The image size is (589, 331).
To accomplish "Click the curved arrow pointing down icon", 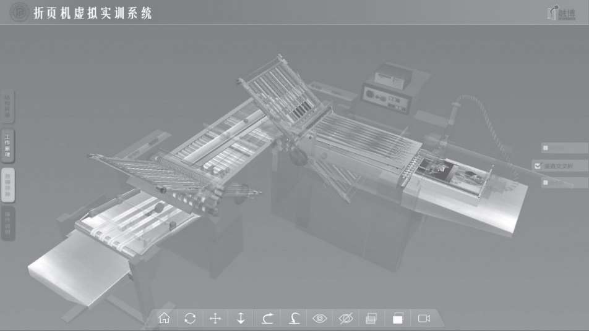I will tap(294, 318).
